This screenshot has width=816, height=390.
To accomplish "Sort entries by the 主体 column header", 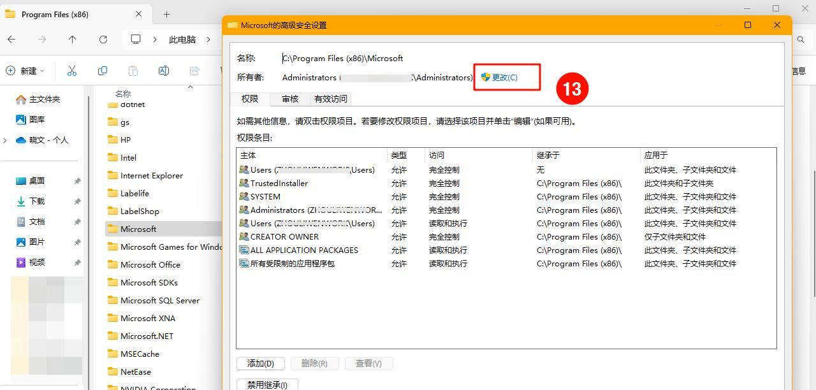I will (249, 155).
